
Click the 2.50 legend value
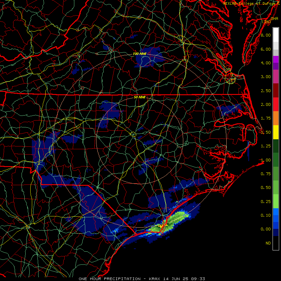(x=266, y=91)
